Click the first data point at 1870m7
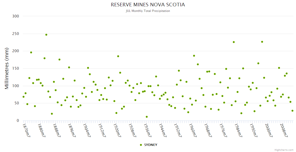296x152 pixels. (24, 97)
